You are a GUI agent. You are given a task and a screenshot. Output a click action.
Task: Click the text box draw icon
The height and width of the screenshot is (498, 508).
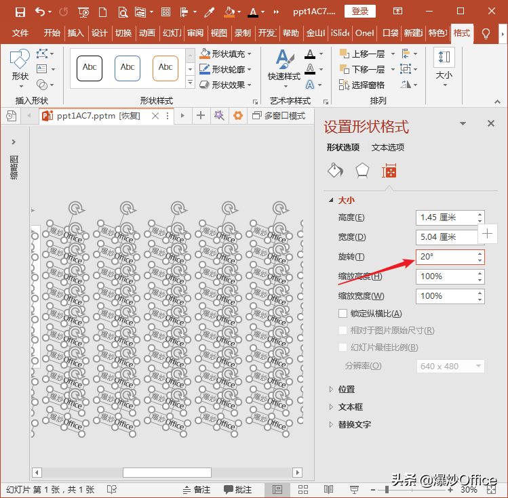pos(42,68)
